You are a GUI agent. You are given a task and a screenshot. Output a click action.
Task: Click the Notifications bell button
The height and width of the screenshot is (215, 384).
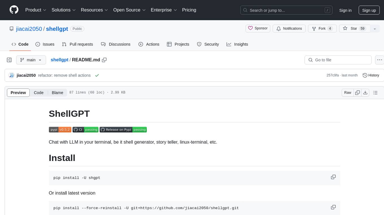289,28
